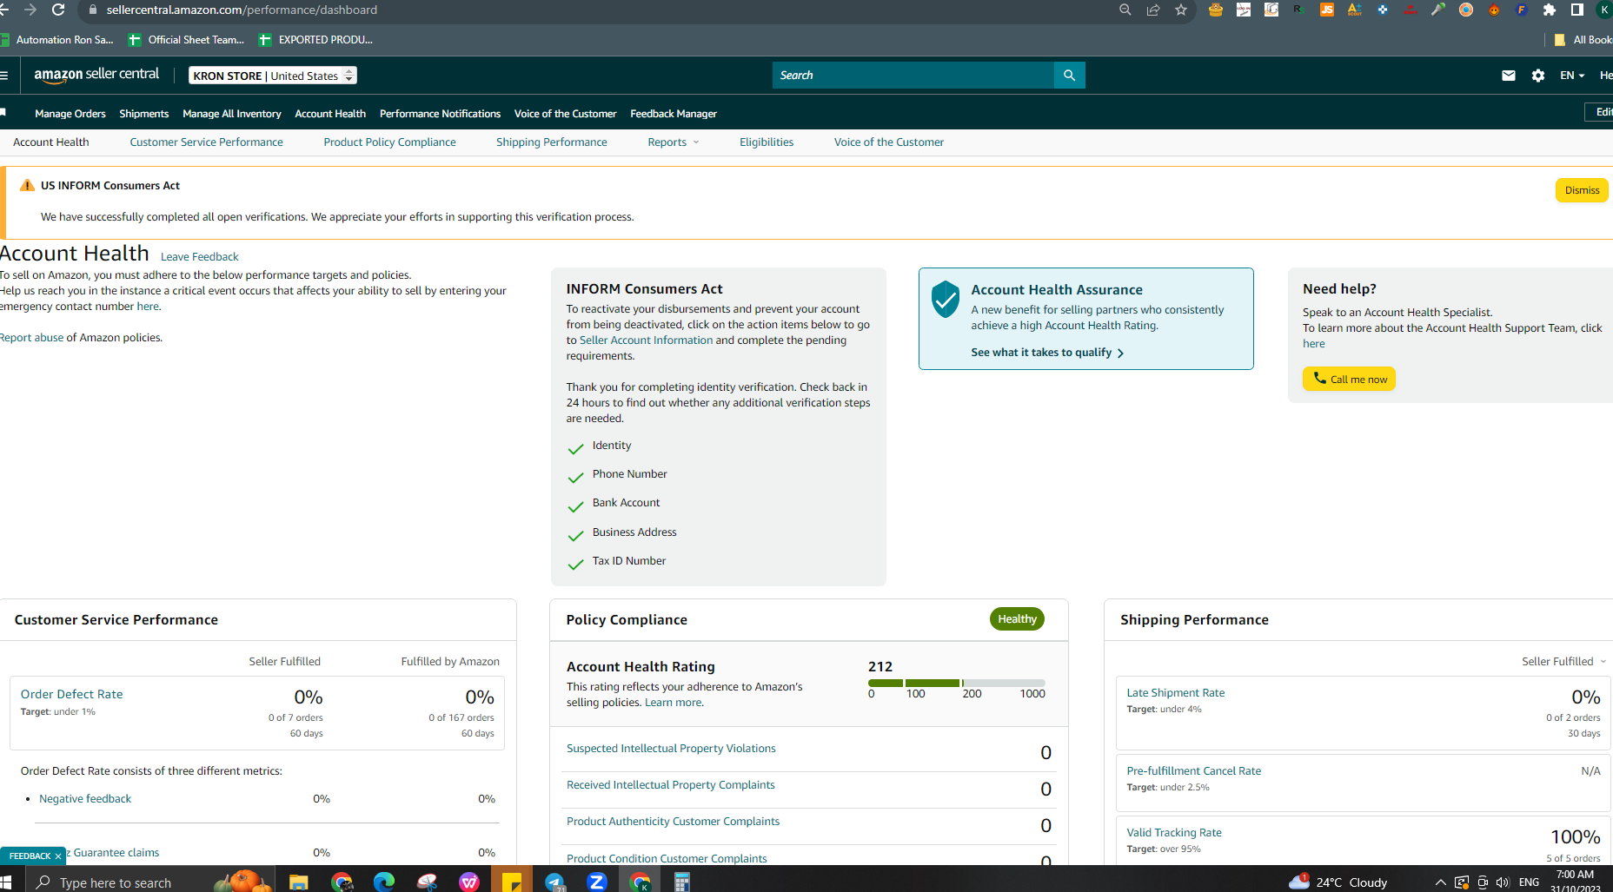Open the Snipping Tool from the taskbar

coord(427,882)
